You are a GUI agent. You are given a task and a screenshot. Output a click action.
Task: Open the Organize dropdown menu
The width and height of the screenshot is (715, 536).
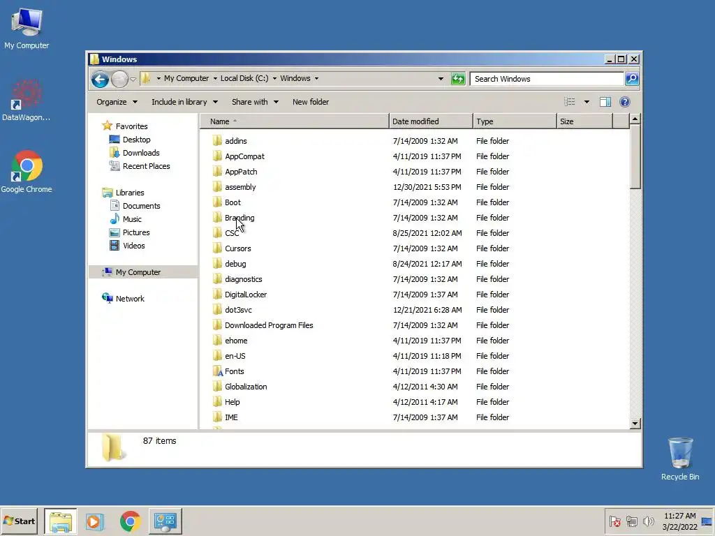click(117, 102)
